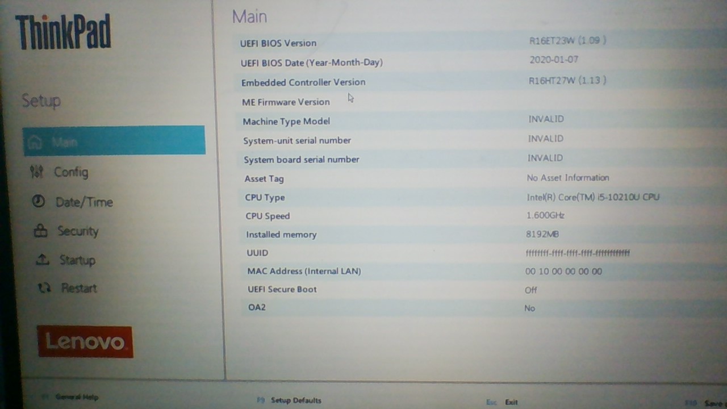Screen dimensions: 727x409
Task: Click the value R16HT27W (1.13)
Action: pyautogui.click(x=567, y=81)
